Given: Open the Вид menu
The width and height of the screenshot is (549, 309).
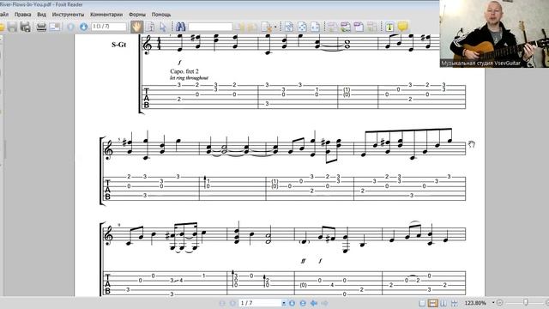Looking at the screenshot, I should click(41, 15).
